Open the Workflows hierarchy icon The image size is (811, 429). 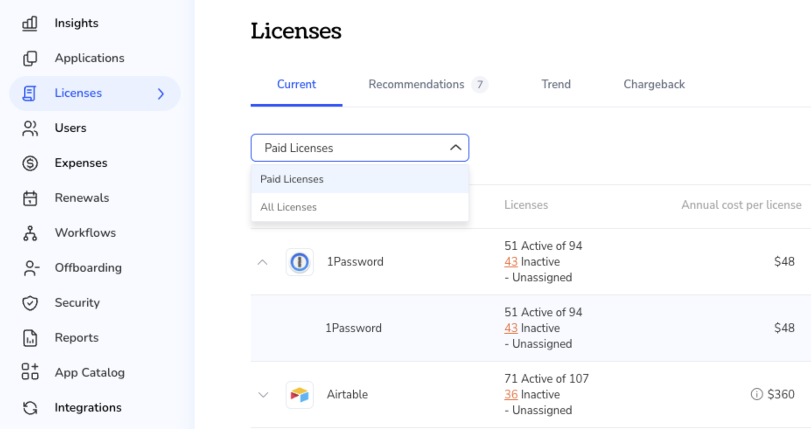pyautogui.click(x=30, y=233)
